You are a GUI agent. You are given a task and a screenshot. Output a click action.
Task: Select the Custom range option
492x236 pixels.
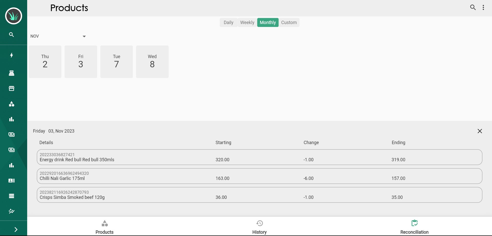[289, 23]
